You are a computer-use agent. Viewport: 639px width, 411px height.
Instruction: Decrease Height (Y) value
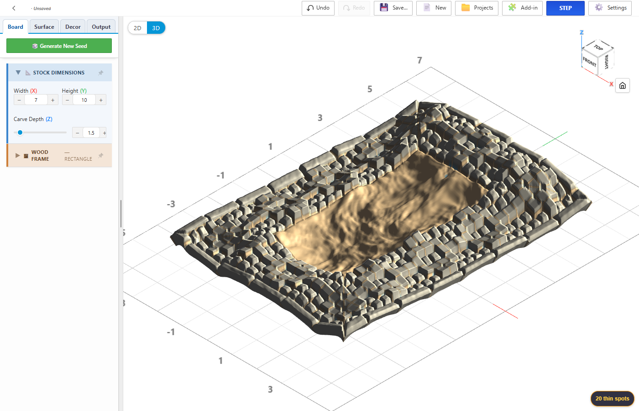pos(68,100)
